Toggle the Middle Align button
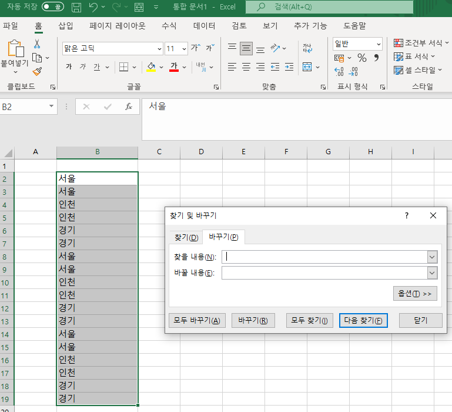Screen dimensions: 452x412 [x=246, y=48]
